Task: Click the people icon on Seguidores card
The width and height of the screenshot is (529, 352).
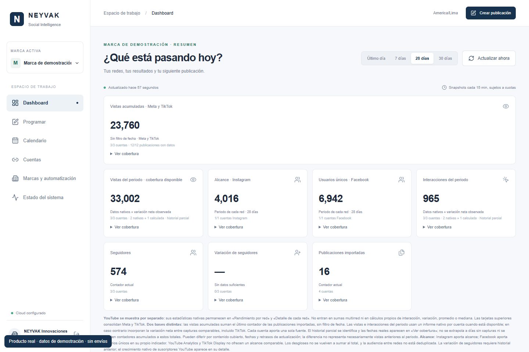Action: 193,253
